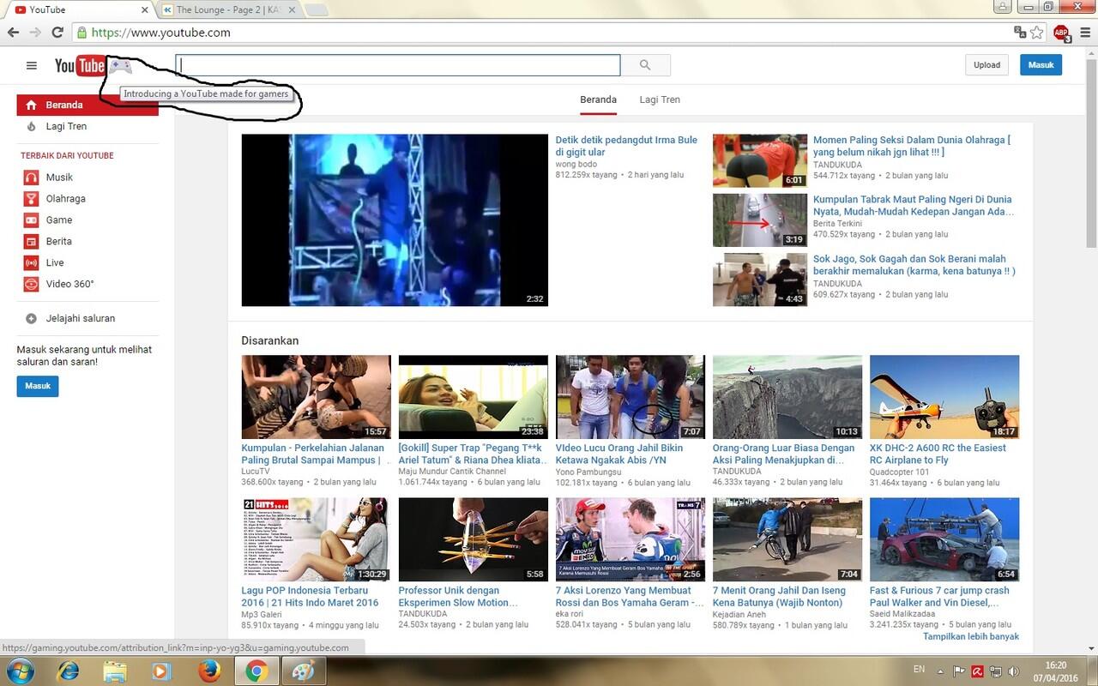Switch to The Lounge browser tab
The width and height of the screenshot is (1098, 686).
[x=230, y=9]
